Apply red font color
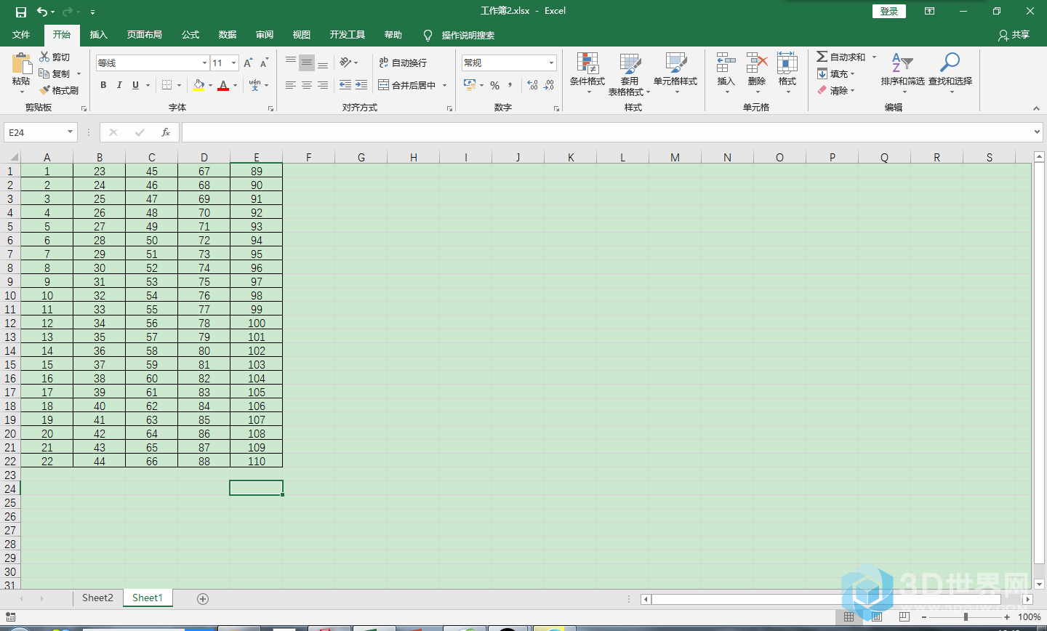 pyautogui.click(x=223, y=85)
